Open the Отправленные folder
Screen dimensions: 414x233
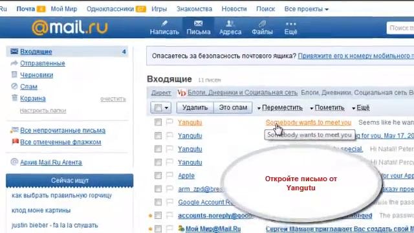43,63
